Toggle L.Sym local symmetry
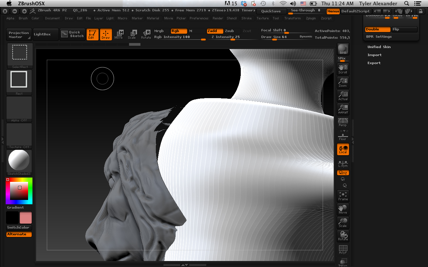428x267 pixels. point(342,163)
